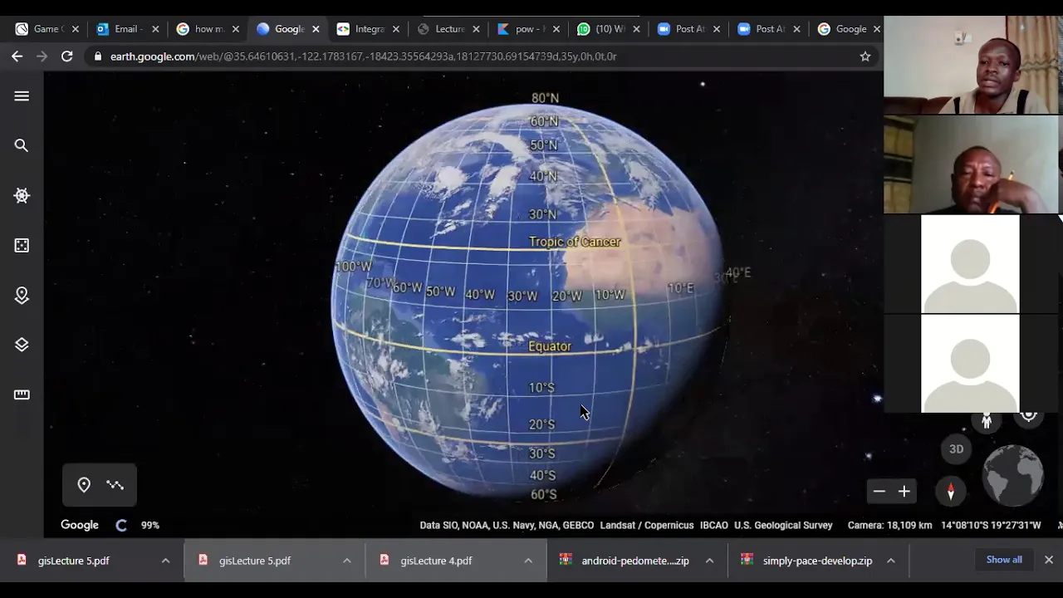The width and height of the screenshot is (1063, 598).
Task: Expand options for android-pedomete zip
Action: pos(709,561)
